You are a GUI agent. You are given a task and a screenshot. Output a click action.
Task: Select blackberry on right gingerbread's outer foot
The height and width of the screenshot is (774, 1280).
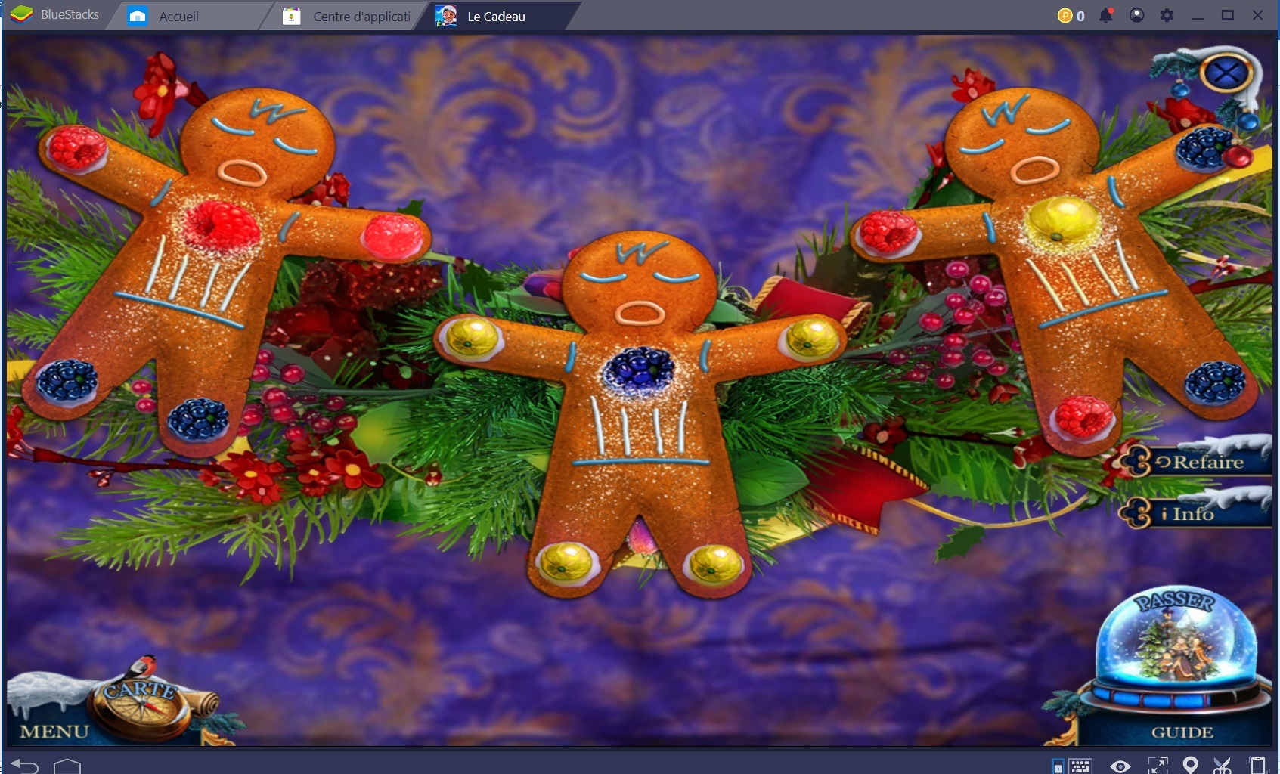pyautogui.click(x=1215, y=382)
